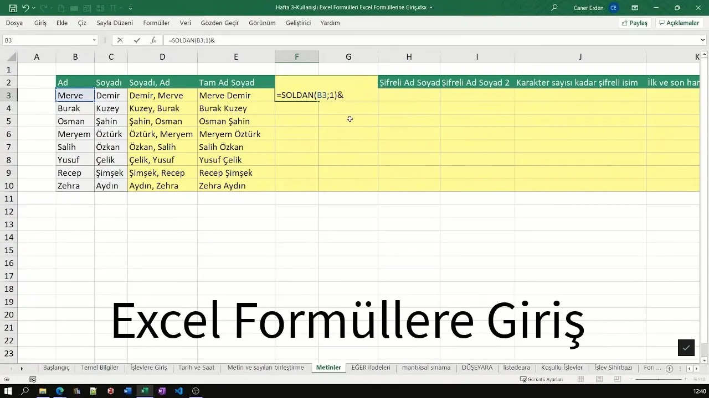Switch to the İşlevlere Giriş sheet

click(x=148, y=368)
